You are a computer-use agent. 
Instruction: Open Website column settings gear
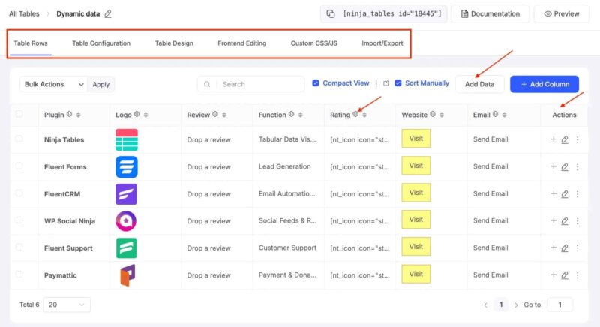point(433,114)
